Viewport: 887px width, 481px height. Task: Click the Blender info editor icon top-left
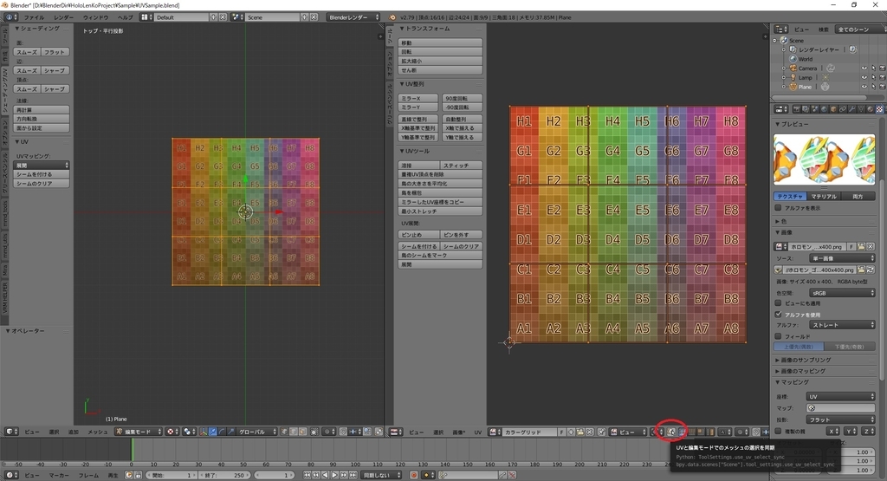coord(11,17)
